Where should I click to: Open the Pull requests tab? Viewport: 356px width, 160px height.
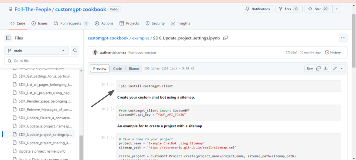(x=71, y=23)
